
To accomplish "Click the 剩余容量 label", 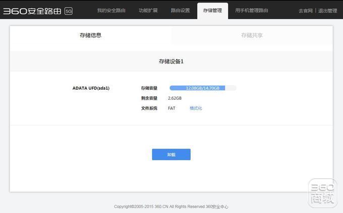I will [149, 98].
